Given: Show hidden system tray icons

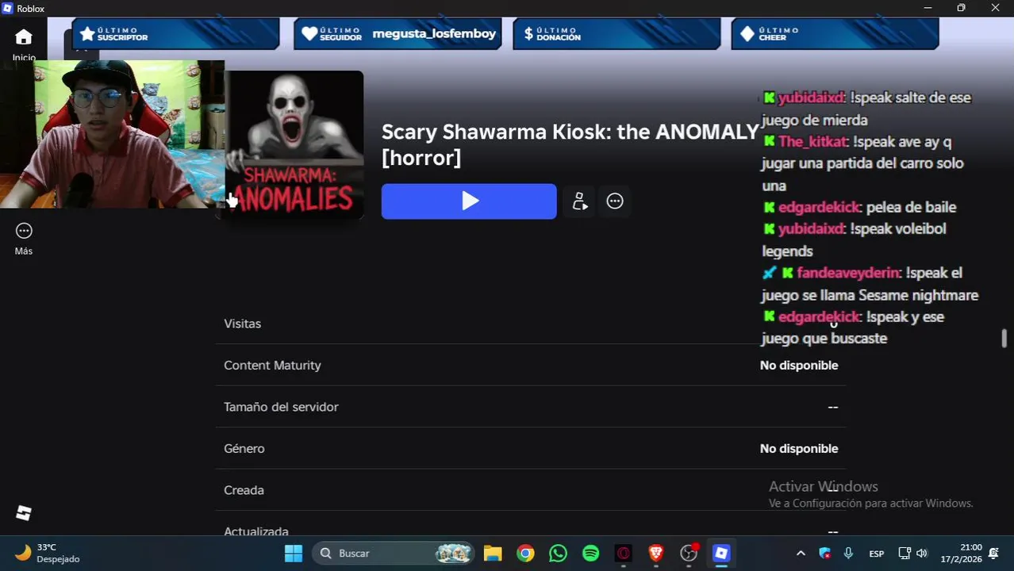Looking at the screenshot, I should coord(801,553).
